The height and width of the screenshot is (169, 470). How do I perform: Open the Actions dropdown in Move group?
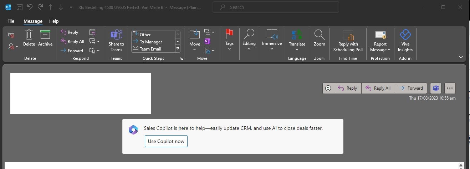pyautogui.click(x=209, y=51)
